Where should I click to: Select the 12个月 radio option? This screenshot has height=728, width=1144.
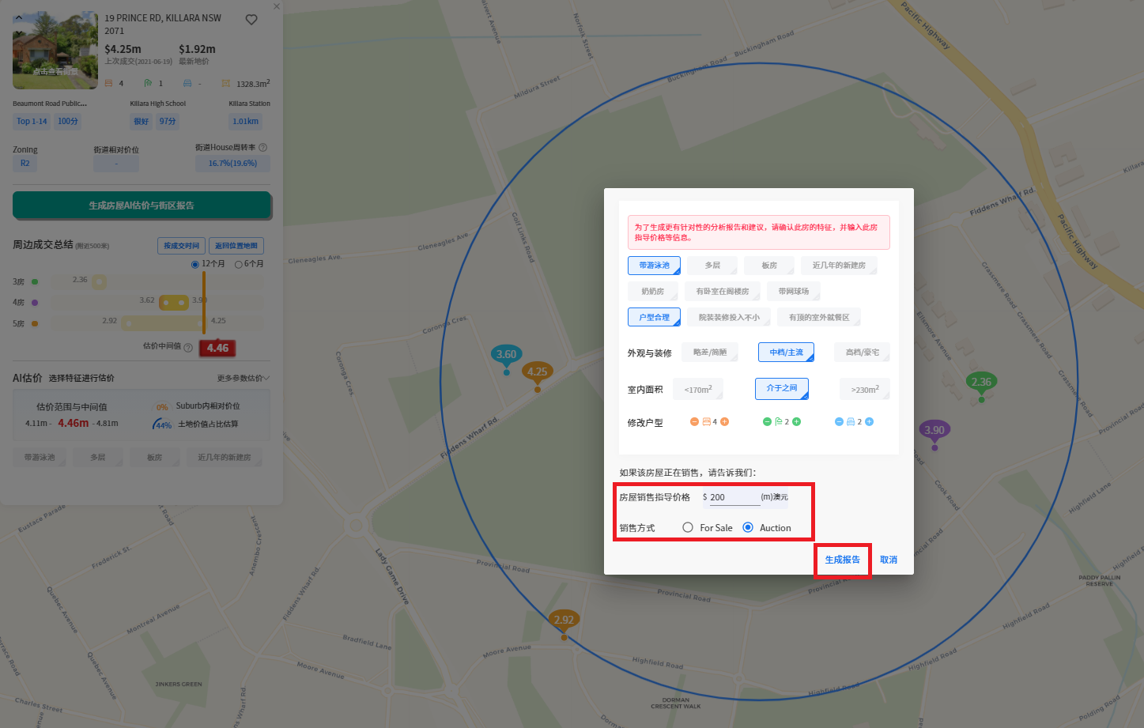(x=195, y=264)
